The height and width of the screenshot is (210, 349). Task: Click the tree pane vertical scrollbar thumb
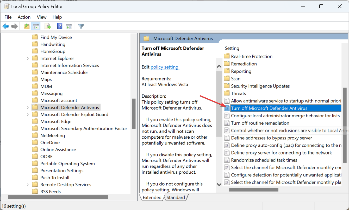click(134, 114)
